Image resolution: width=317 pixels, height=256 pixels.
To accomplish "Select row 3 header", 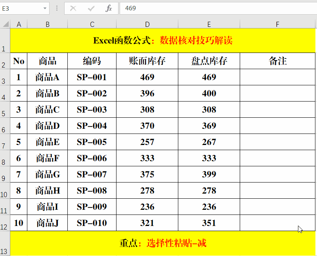I will [x=5, y=77].
